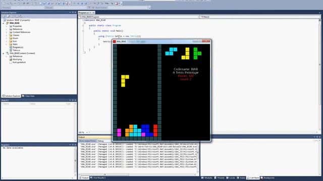The width and height of the screenshot is (323, 181).
Task: Switch to the Autos tab
Action: click(x=241, y=178)
